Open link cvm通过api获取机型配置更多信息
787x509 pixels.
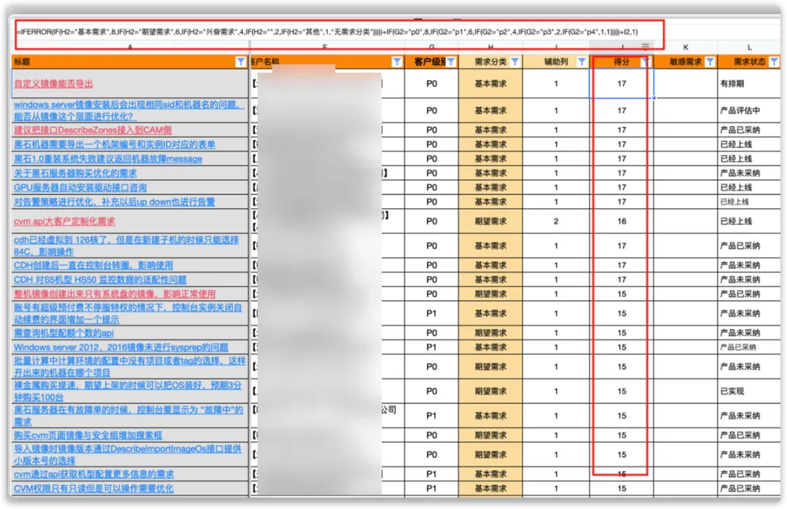point(94,474)
